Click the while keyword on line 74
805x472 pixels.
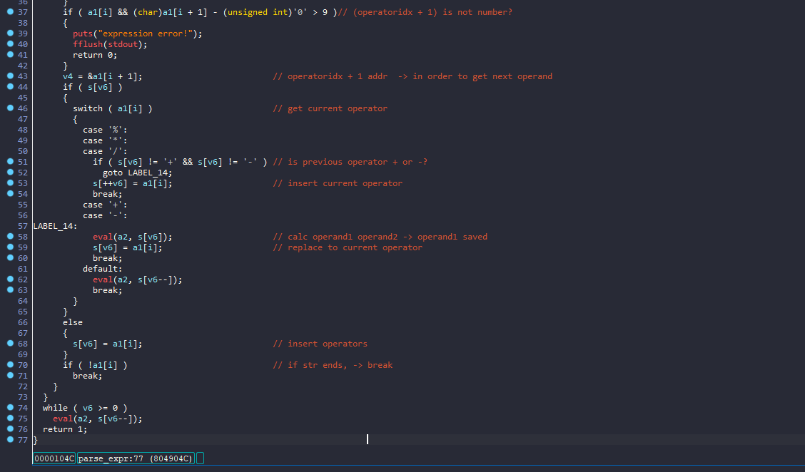[55, 408]
